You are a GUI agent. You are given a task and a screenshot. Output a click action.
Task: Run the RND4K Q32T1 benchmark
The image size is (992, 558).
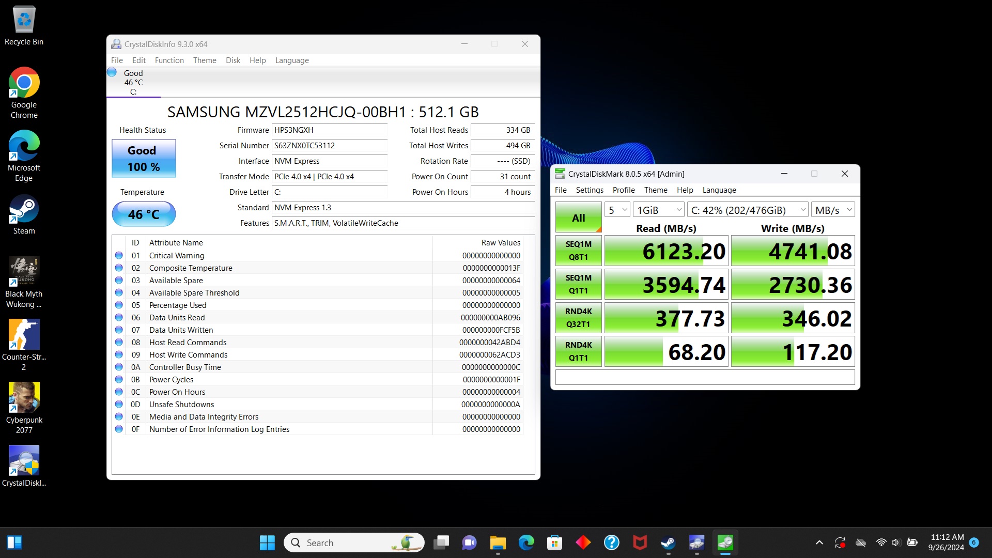click(x=579, y=318)
